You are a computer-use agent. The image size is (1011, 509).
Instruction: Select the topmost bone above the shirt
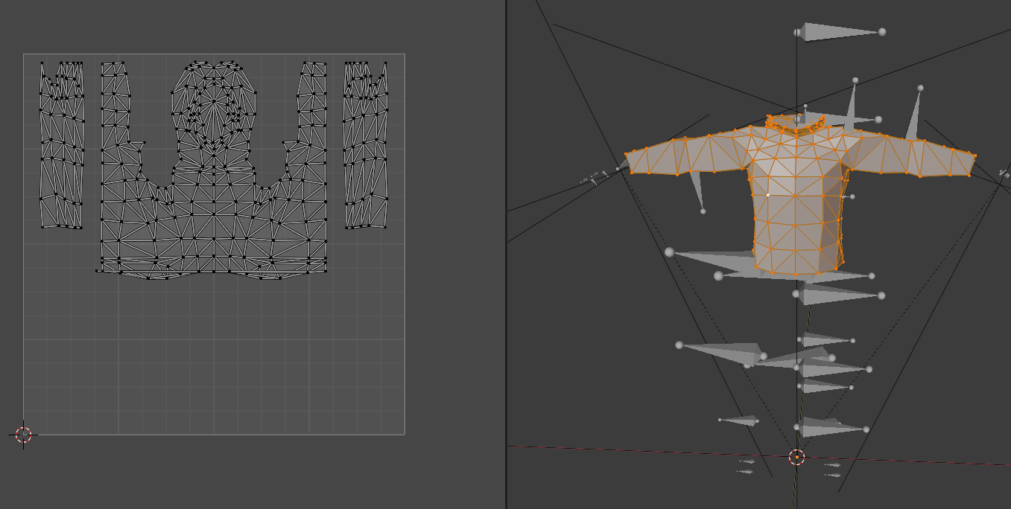pyautogui.click(x=840, y=32)
